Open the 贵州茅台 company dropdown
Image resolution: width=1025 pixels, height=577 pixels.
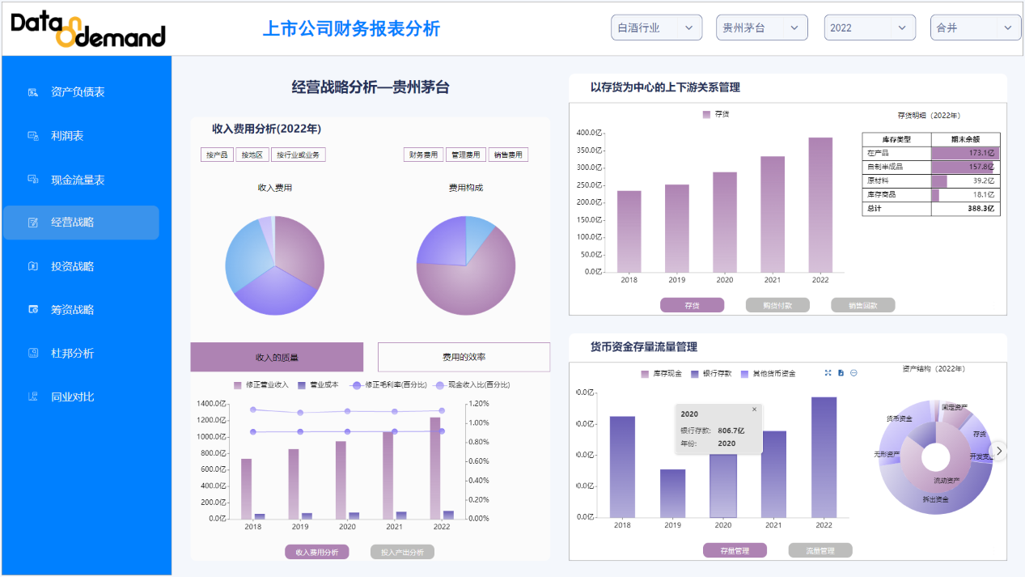click(x=761, y=28)
